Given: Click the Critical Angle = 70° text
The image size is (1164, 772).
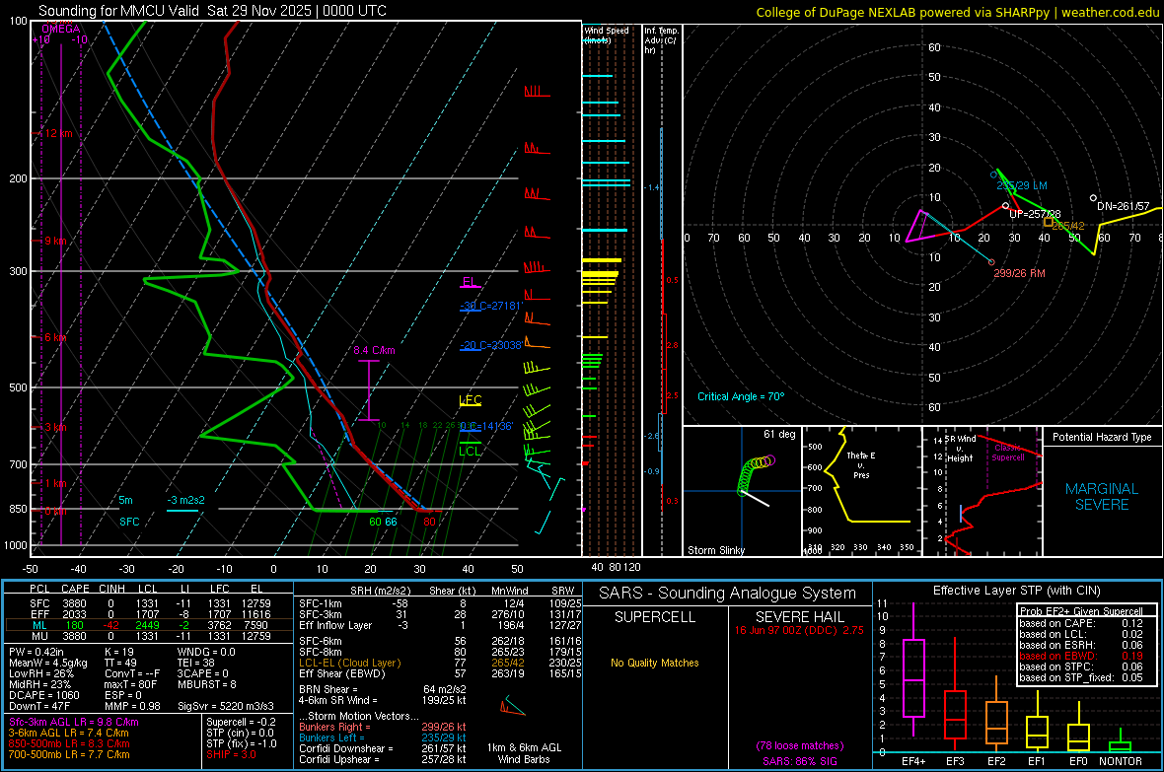Looking at the screenshot, I should click(x=741, y=397).
